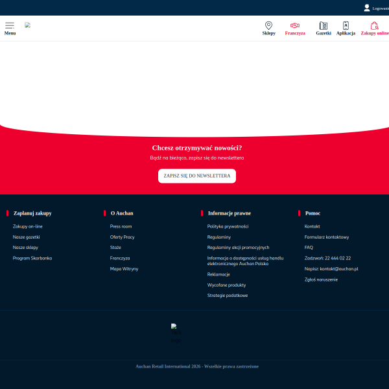Image resolution: width=389 pixels, height=389 pixels.
Task: Open the Mapa Witryny link
Action: point(124,268)
